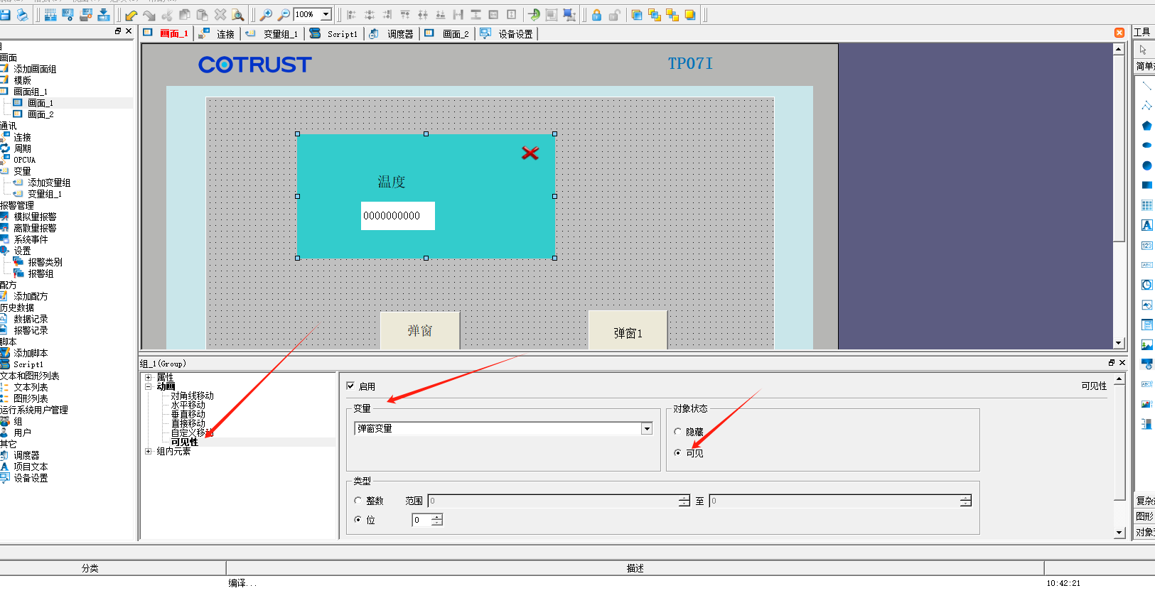
Task: Switch to the 画面_2 tab
Action: pos(447,33)
